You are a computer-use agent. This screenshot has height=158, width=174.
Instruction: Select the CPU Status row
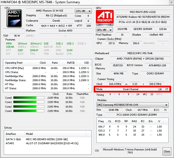(x=47, y=72)
